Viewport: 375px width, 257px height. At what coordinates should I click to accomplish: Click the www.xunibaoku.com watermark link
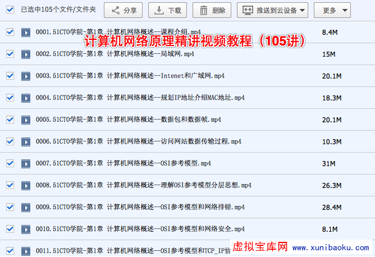click(330, 247)
